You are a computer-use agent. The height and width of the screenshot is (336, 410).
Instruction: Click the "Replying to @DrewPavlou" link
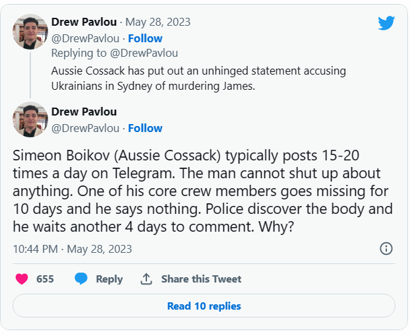[x=114, y=53]
